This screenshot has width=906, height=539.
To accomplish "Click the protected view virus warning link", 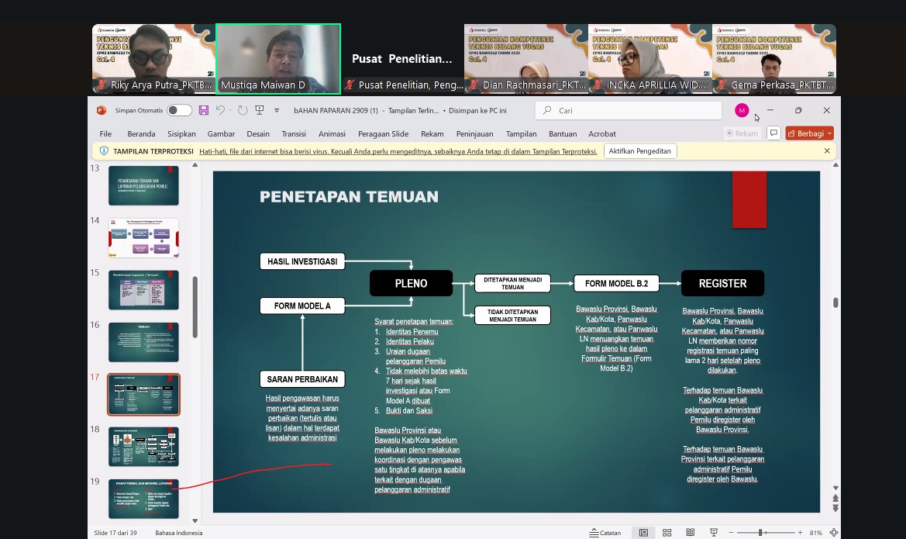I will point(398,151).
